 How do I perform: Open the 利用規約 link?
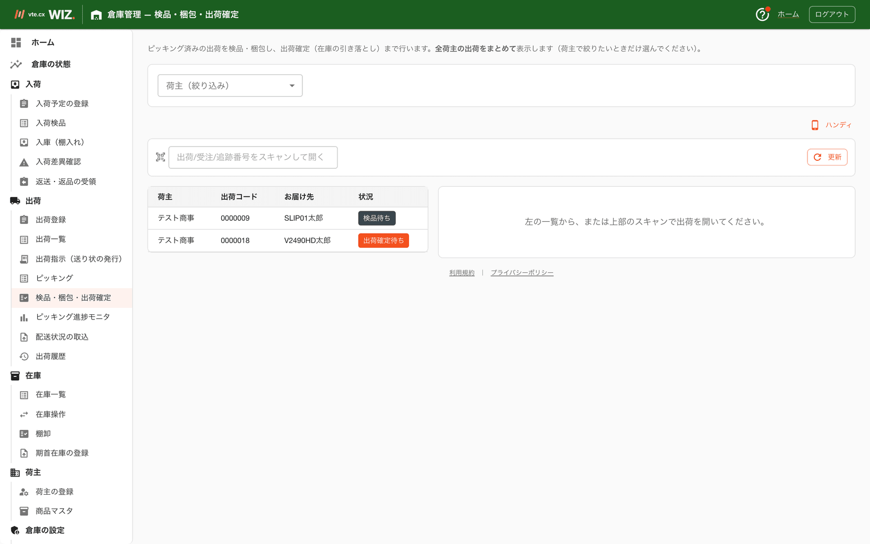coord(462,273)
